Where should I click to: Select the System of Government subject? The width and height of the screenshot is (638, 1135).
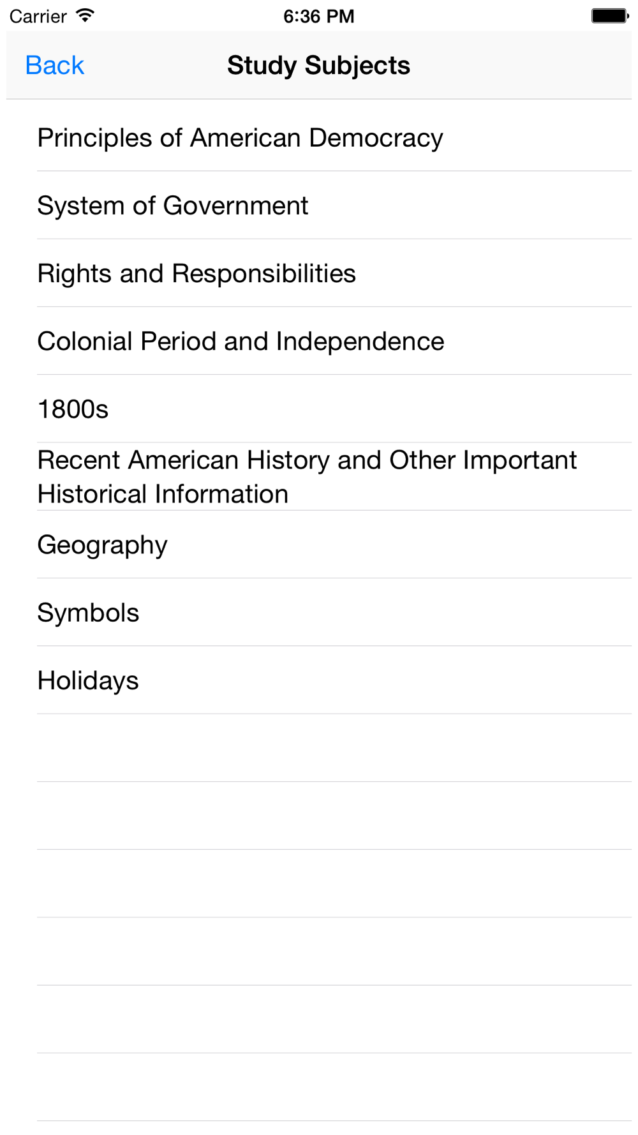click(x=319, y=206)
